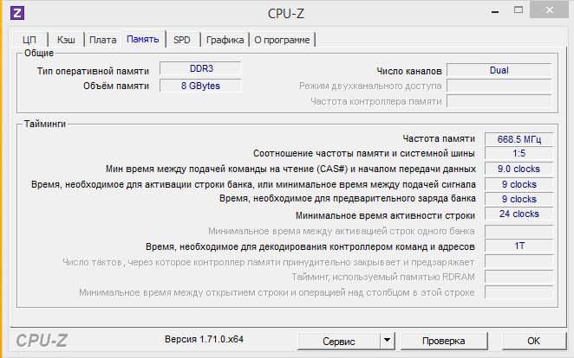
Task: Select the Память tab
Action: pos(143,39)
